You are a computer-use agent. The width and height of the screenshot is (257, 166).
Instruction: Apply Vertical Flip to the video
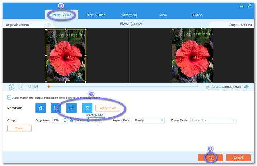87,108
